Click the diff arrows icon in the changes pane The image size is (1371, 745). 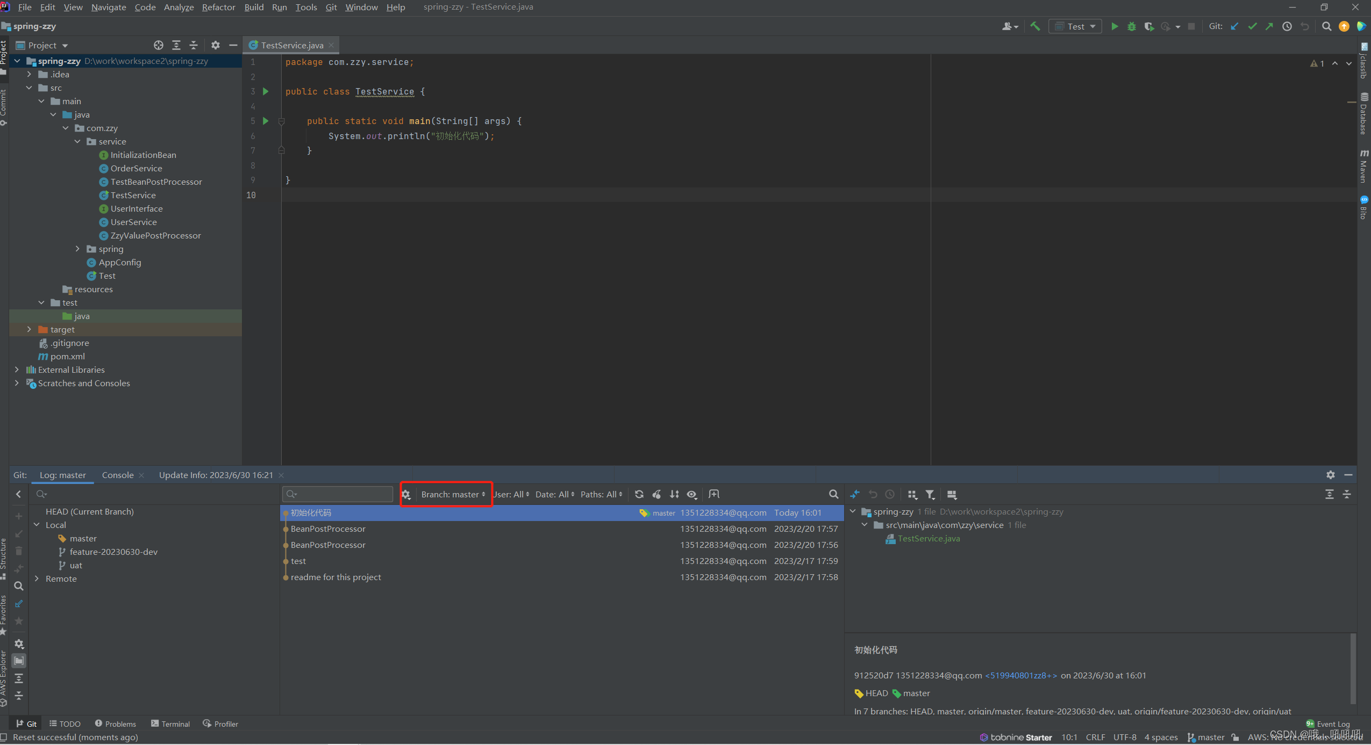coord(855,494)
